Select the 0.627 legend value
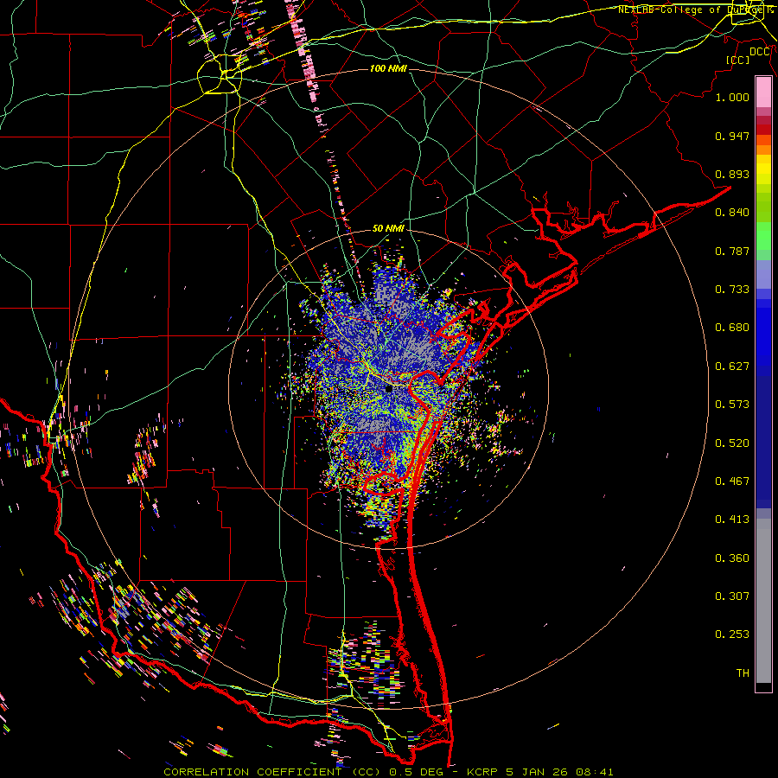The height and width of the screenshot is (778, 778). [x=732, y=367]
